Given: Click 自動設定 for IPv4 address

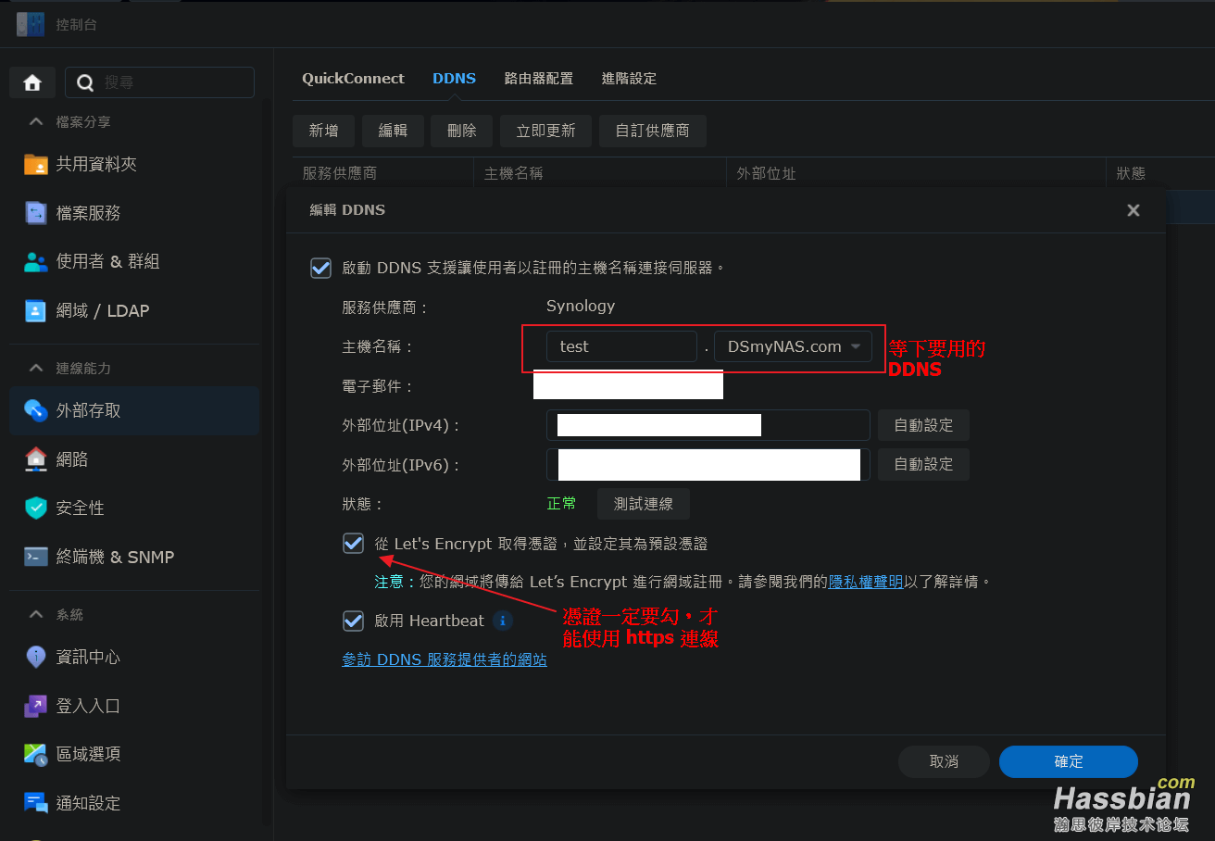Looking at the screenshot, I should pos(923,425).
